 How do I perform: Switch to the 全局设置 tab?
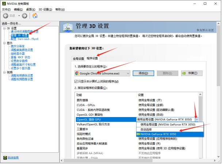pos(78,59)
